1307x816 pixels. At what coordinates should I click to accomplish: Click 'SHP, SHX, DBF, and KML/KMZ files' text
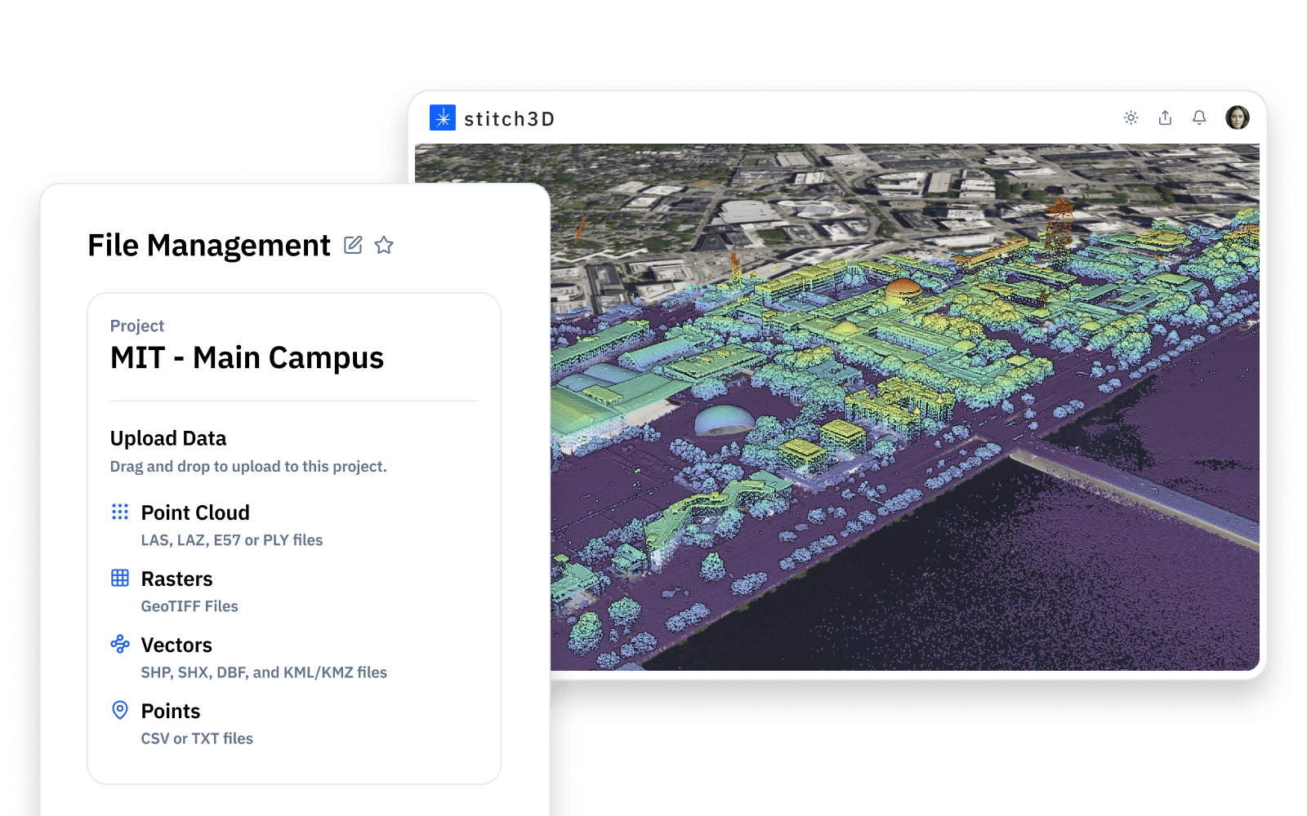pos(264,672)
